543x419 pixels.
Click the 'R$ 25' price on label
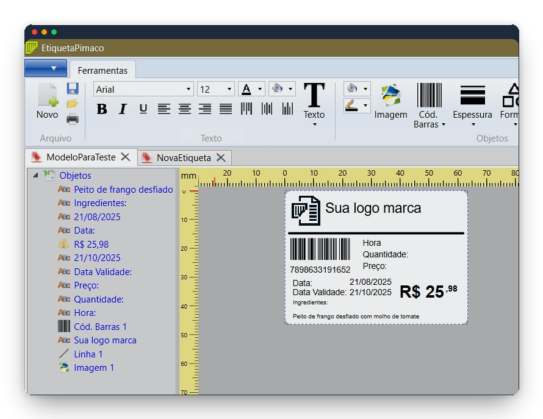pyautogui.click(x=422, y=292)
